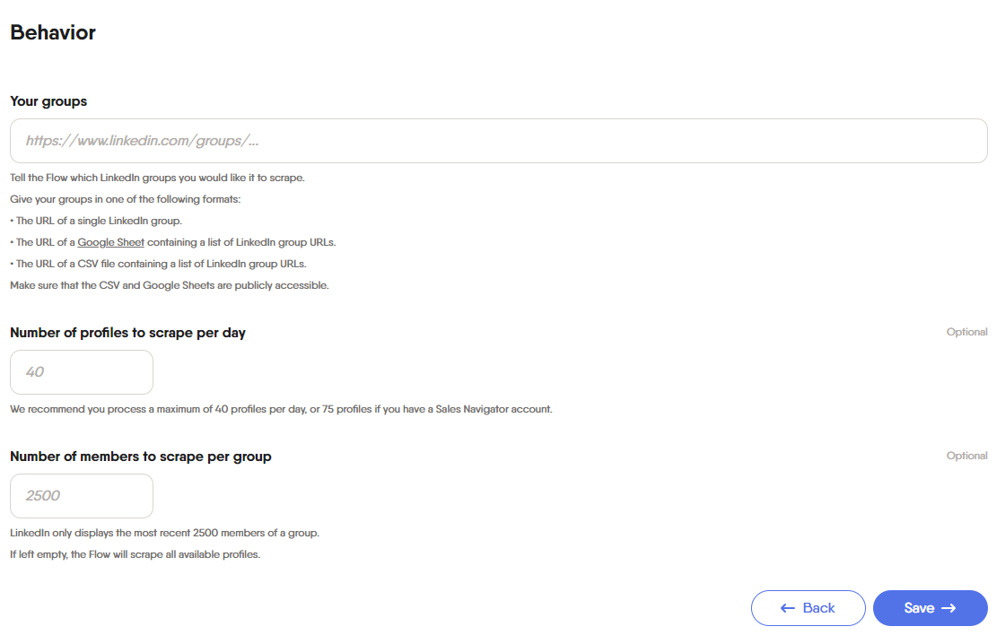Click the single LinkedIn group URL bullet text
This screenshot has height=644, width=1005.
click(x=96, y=221)
